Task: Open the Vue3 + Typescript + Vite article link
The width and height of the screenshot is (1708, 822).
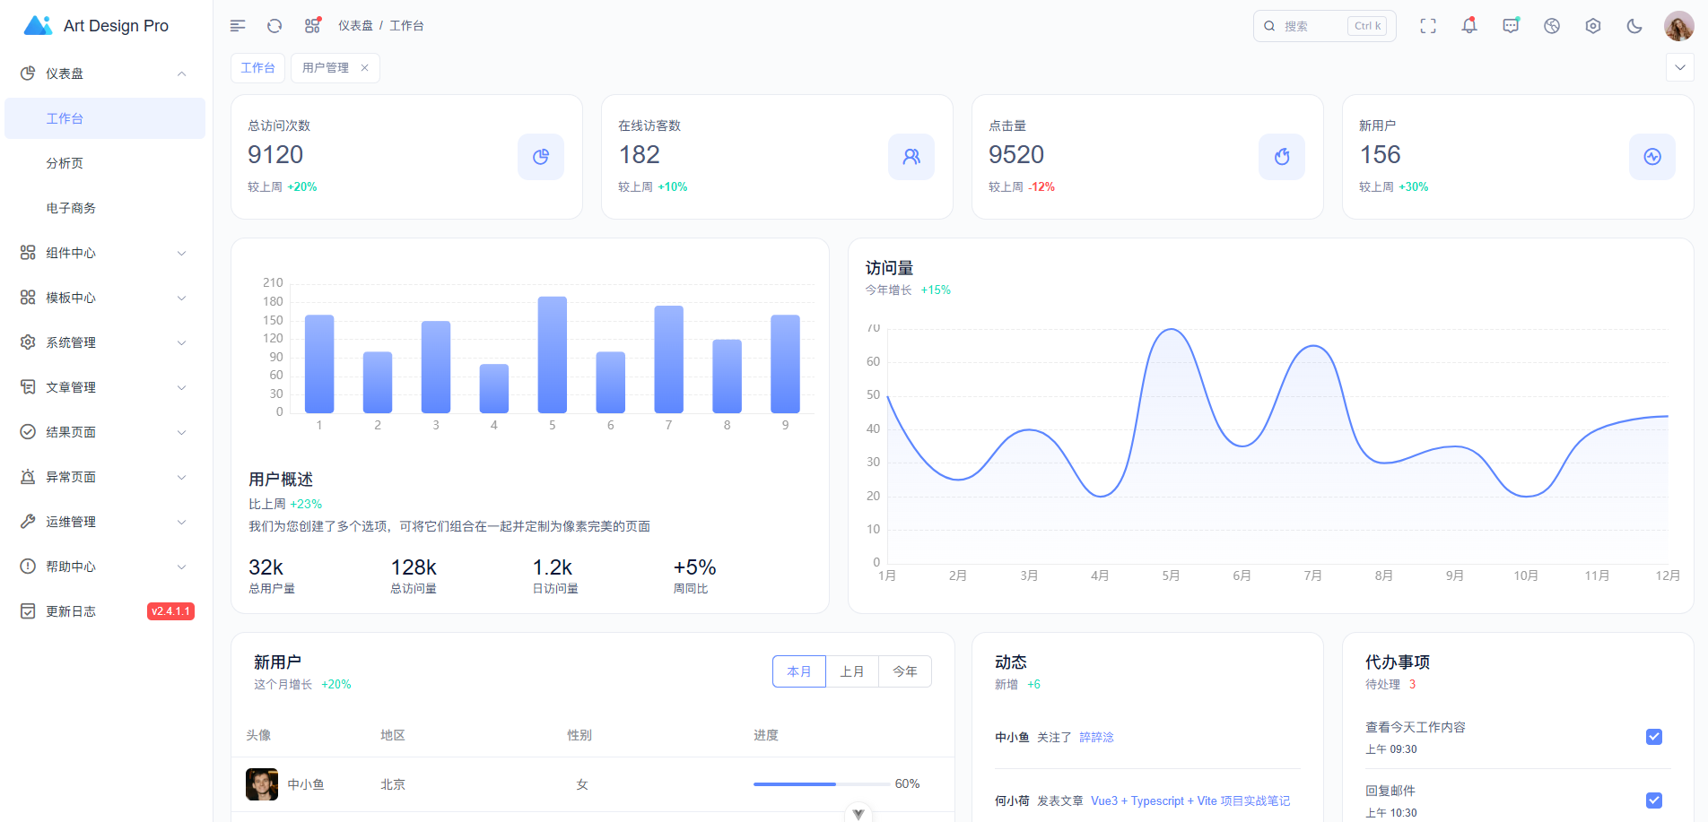Action: click(1190, 800)
